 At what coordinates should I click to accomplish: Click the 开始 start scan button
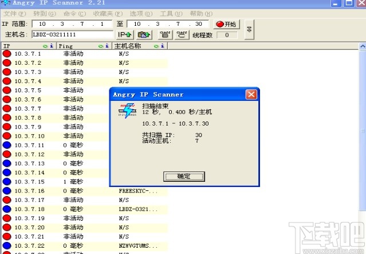(226, 24)
